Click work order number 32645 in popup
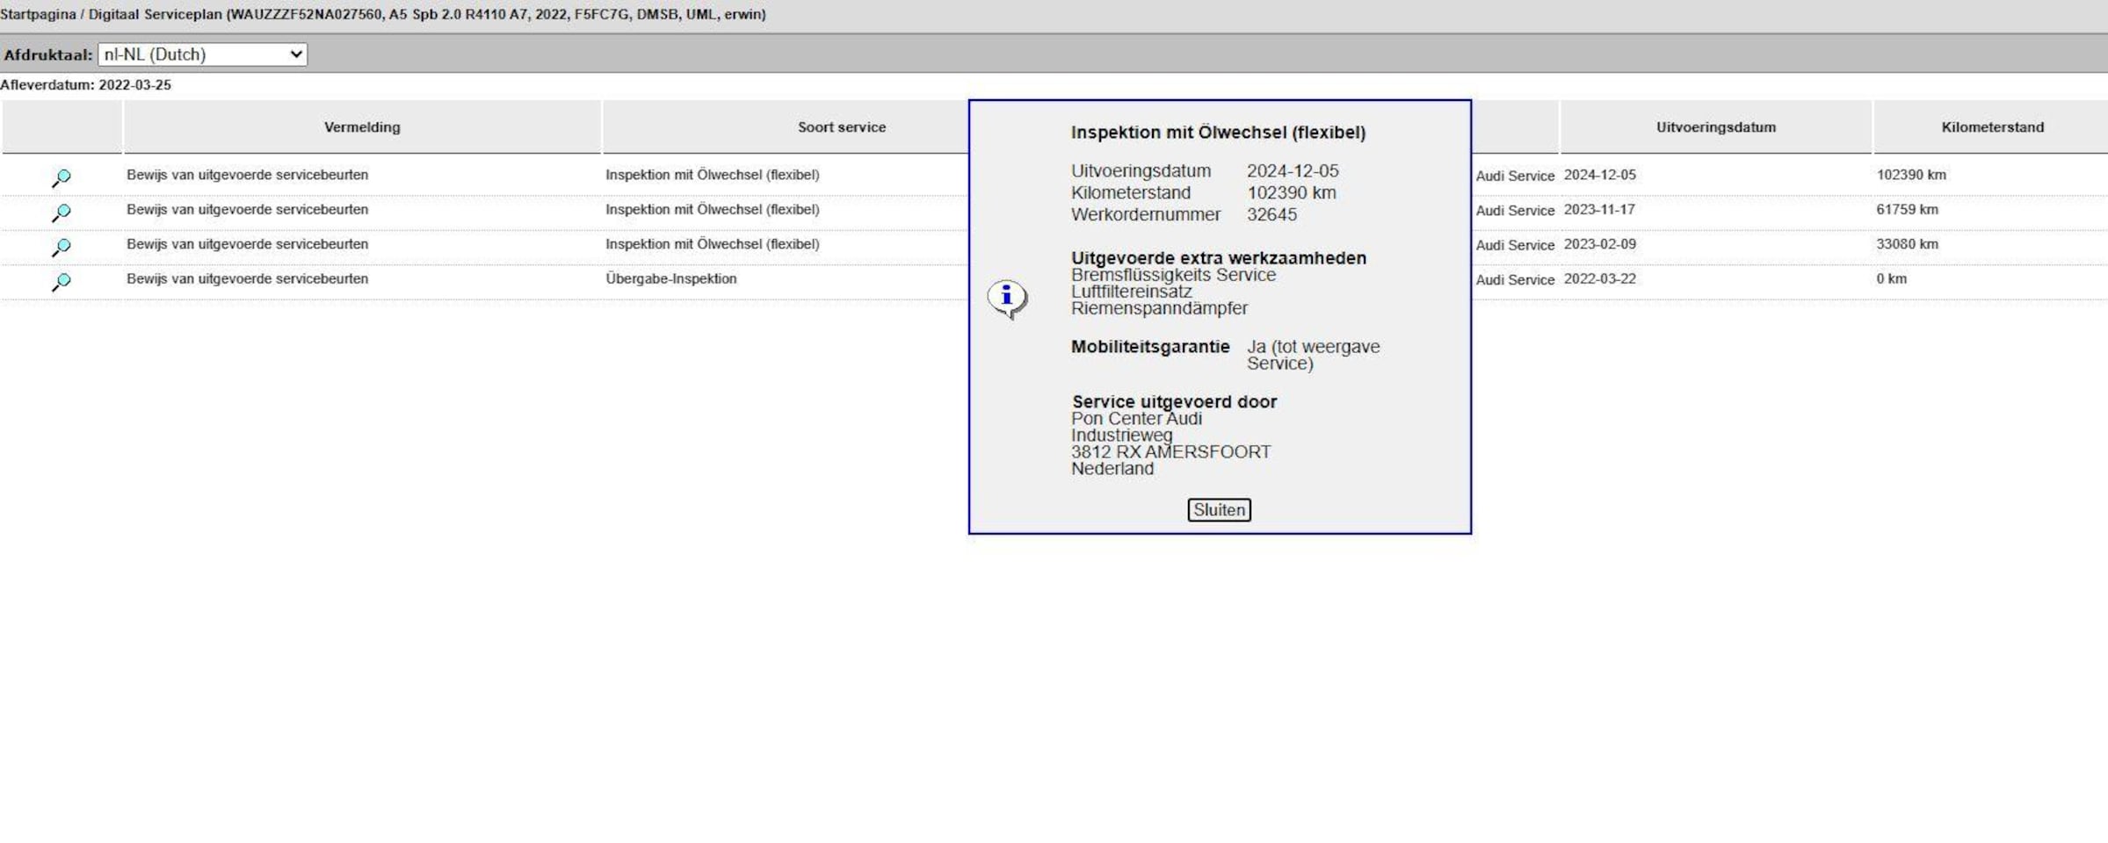Image resolution: width=2108 pixels, height=843 pixels. (1271, 215)
